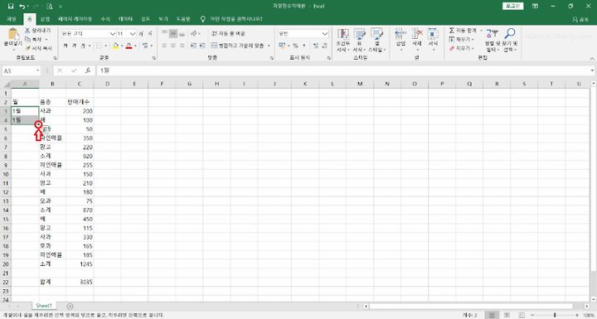The image size is (597, 319).
Task: Click the Share button
Action: [580, 19]
